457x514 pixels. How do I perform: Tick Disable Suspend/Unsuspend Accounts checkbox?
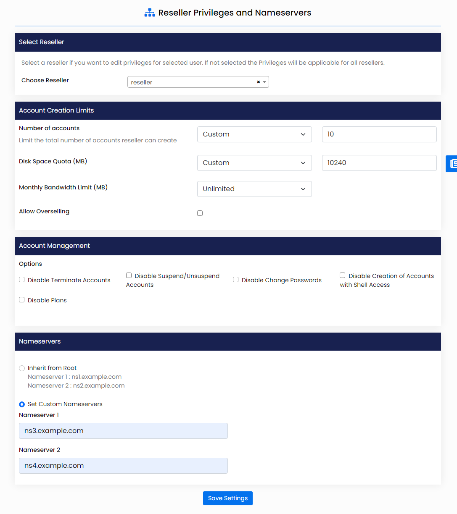click(x=129, y=275)
